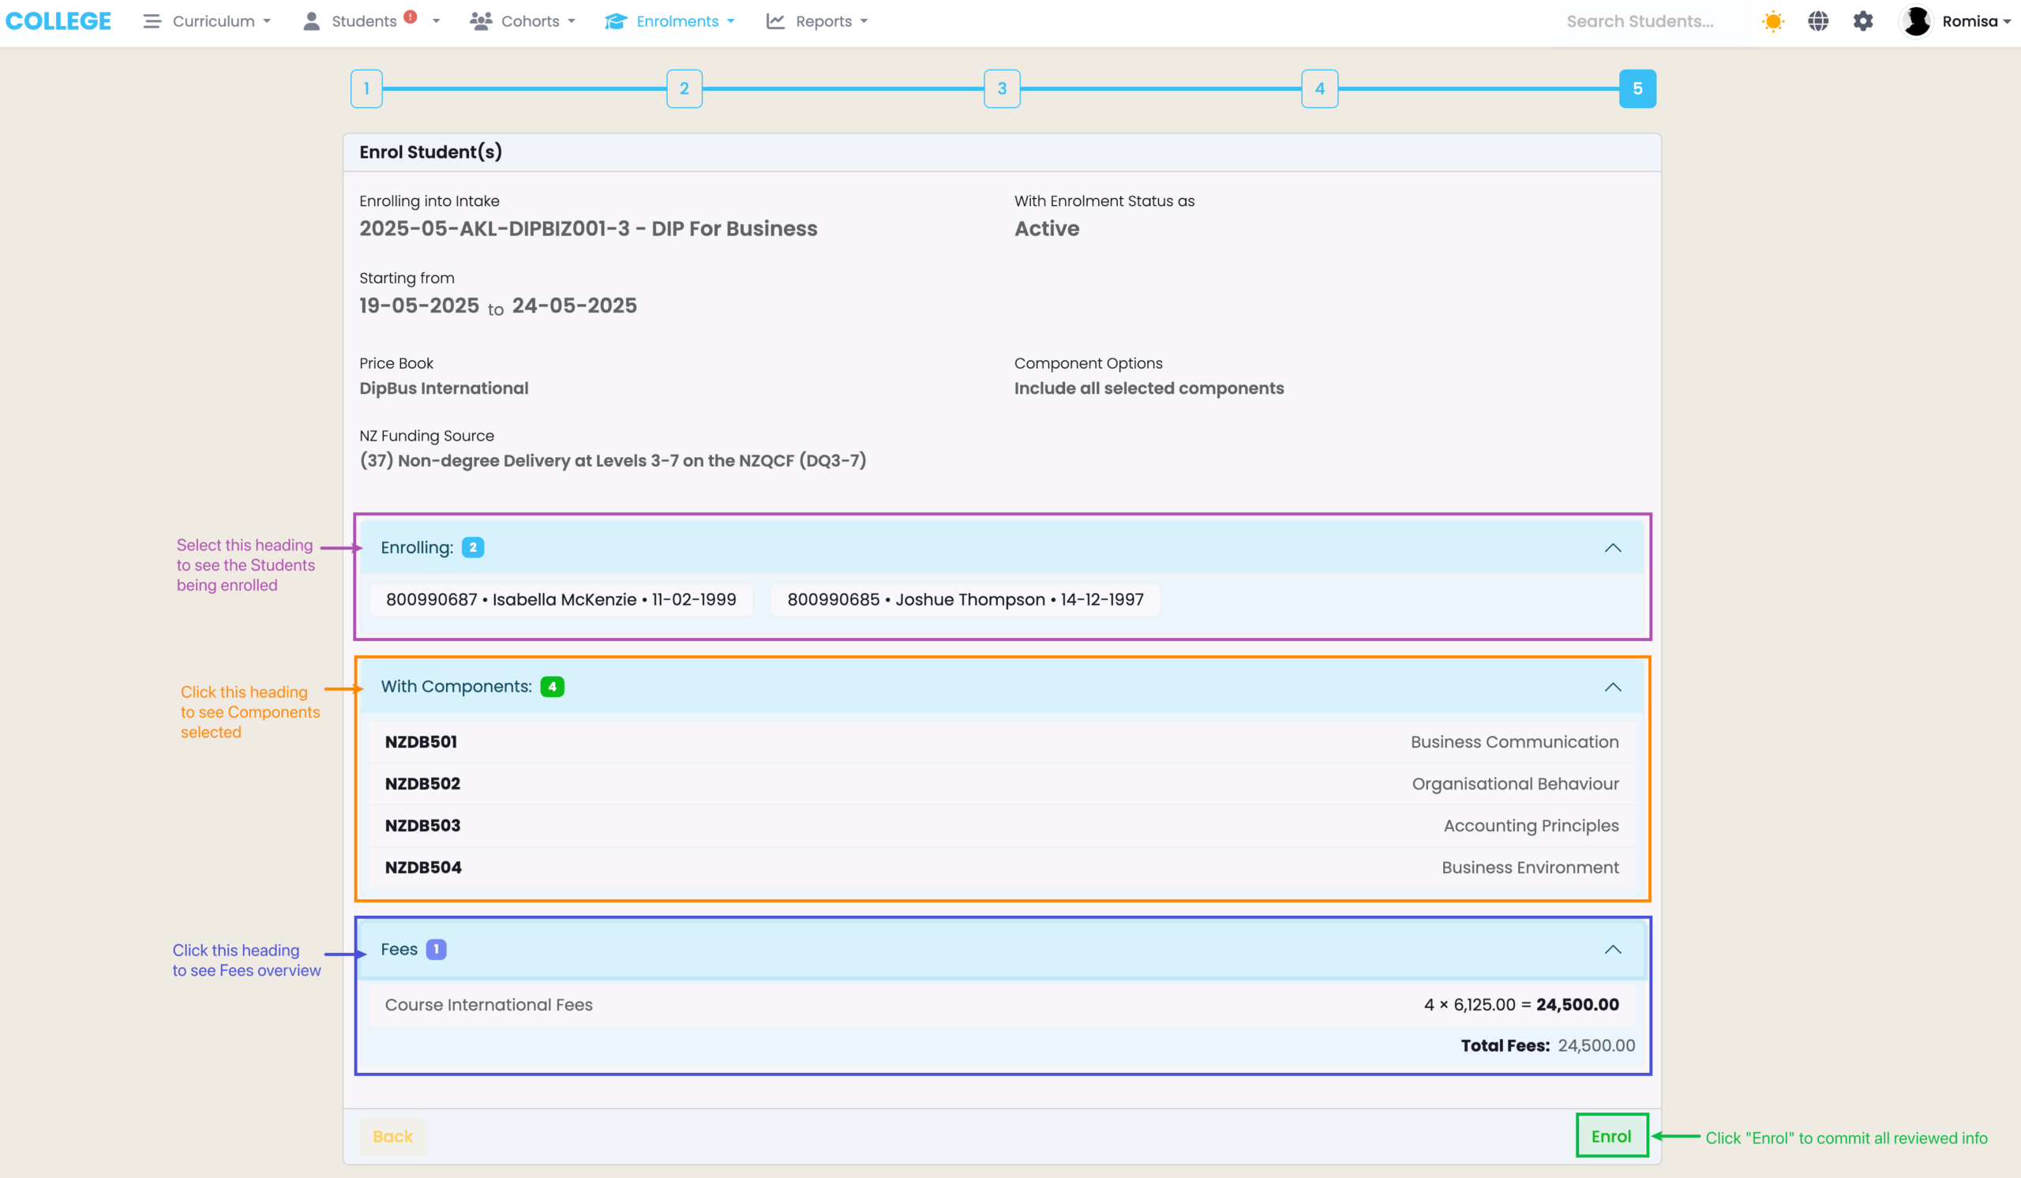Collapse the Fees section chevron
Image resolution: width=2021 pixels, height=1178 pixels.
click(x=1612, y=951)
